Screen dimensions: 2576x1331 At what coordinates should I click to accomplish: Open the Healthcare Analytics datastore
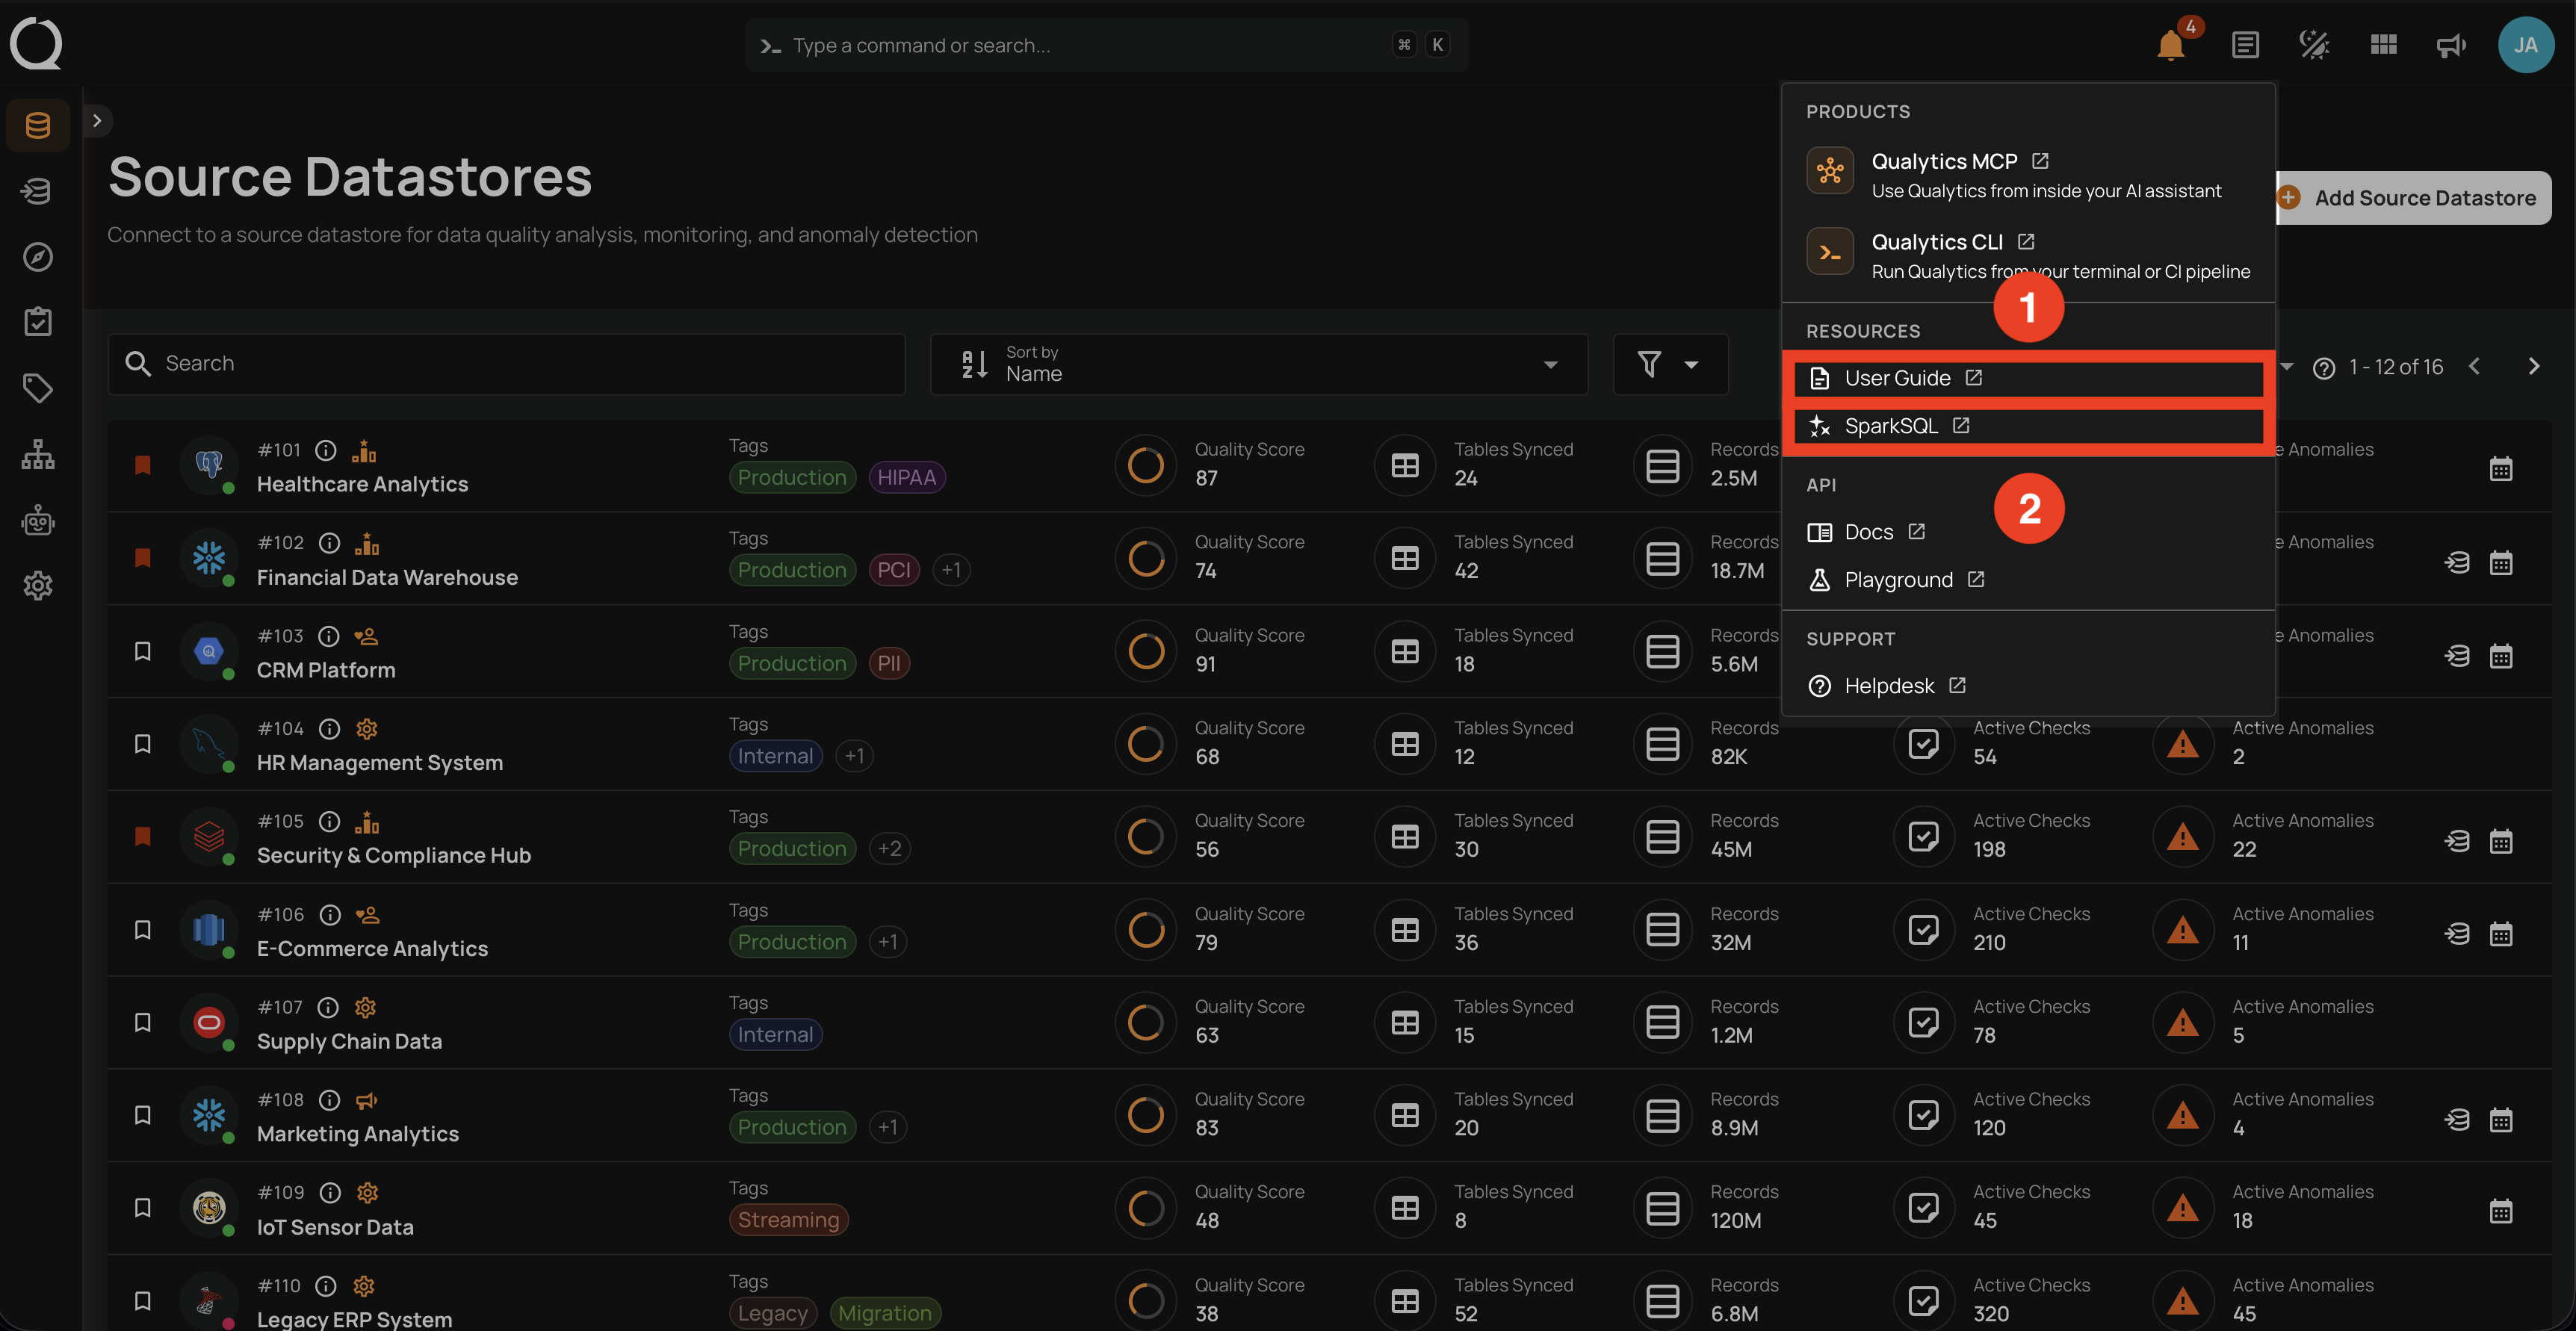click(x=362, y=485)
